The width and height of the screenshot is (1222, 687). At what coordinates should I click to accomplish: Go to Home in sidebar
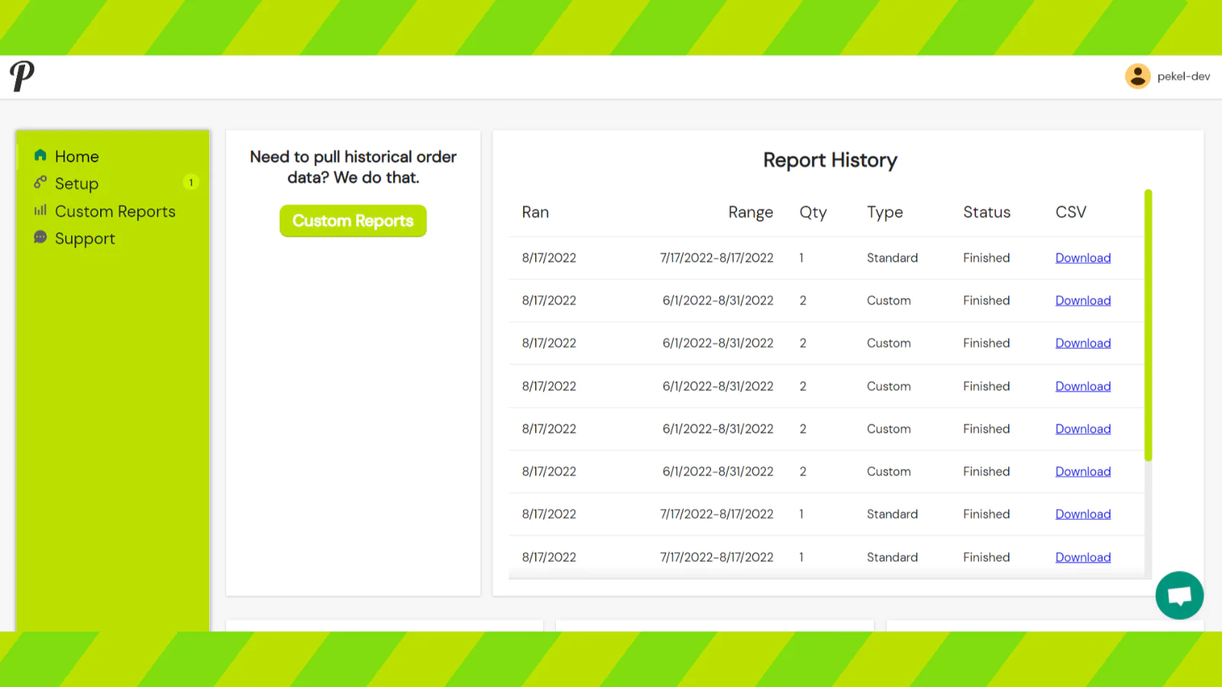[76, 156]
